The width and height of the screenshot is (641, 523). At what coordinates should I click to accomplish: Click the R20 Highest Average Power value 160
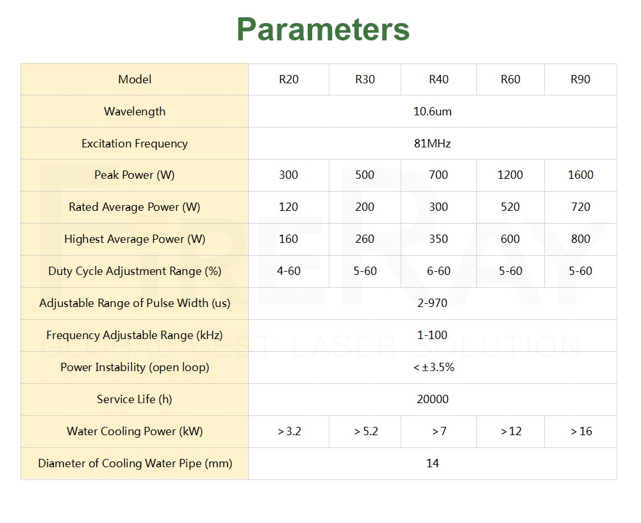288,239
